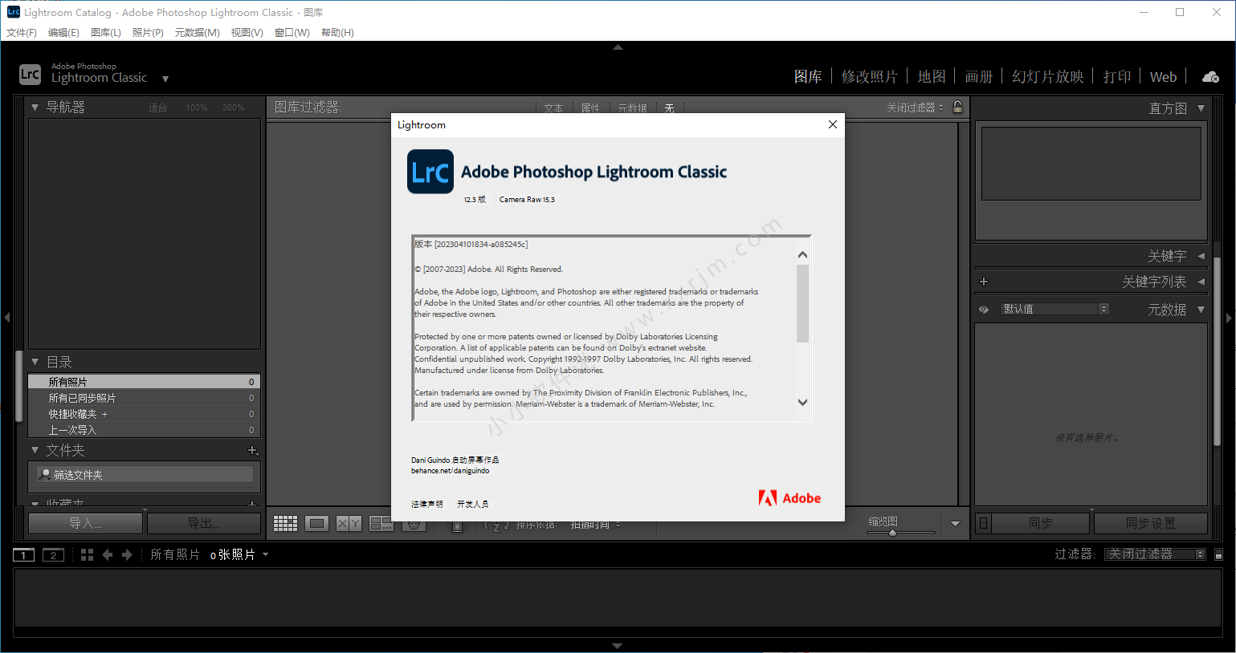The width and height of the screenshot is (1236, 653).
Task: Click the cloud sync status icon
Action: 1210,77
